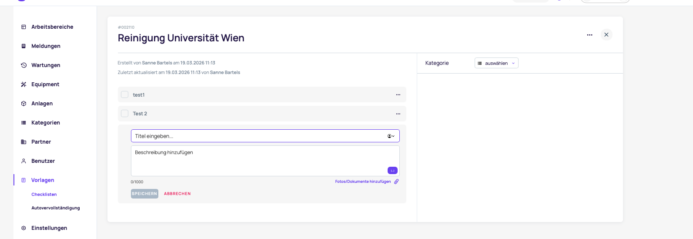Viewport: 693px width, 239px height.
Task: Navigate to Anlagen
Action: (x=42, y=104)
